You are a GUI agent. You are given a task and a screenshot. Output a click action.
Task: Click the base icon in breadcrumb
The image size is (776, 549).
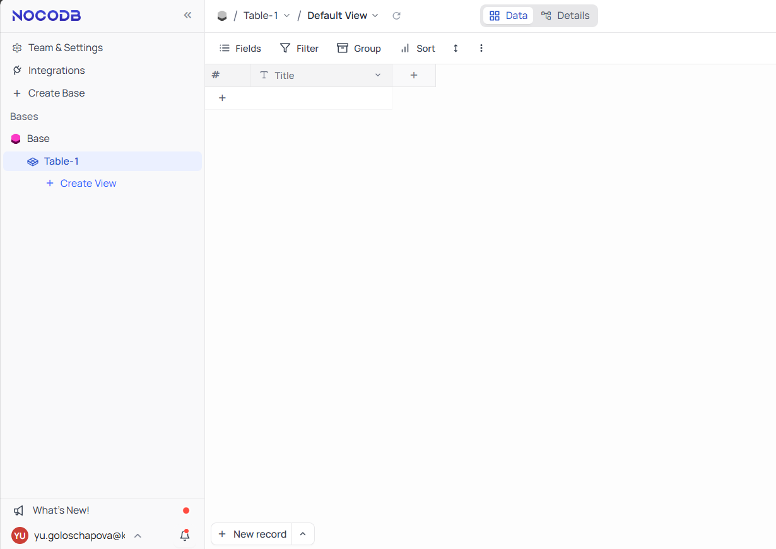click(222, 16)
